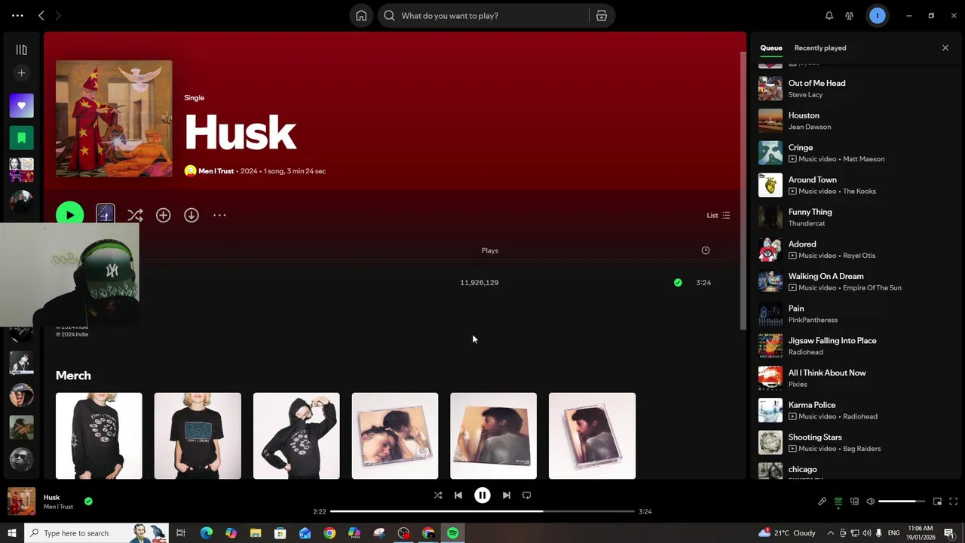The width and height of the screenshot is (965, 543).
Task: Open Connect to a device icon
Action: [854, 502]
